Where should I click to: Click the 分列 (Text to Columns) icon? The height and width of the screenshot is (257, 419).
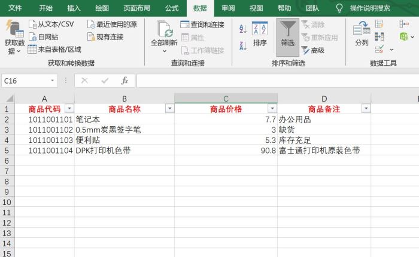click(362, 33)
